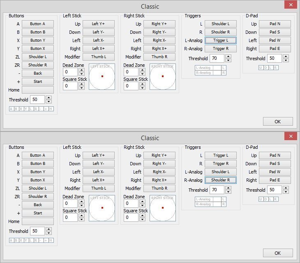The width and height of the screenshot is (300, 263).
Task: Click Thumb L modifier button in top dialog
Action: (x=99, y=57)
